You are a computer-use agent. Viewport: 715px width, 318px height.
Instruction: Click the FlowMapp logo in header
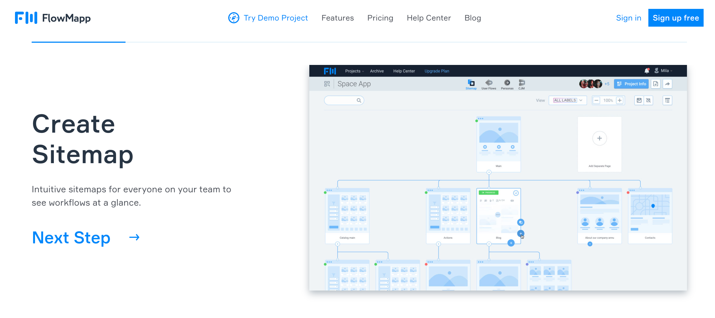pyautogui.click(x=53, y=18)
